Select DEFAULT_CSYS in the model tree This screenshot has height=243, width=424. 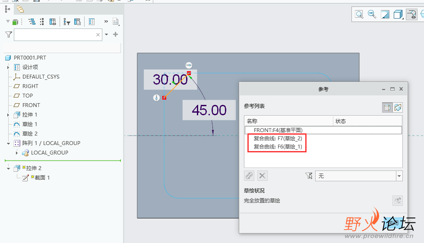(x=41, y=77)
